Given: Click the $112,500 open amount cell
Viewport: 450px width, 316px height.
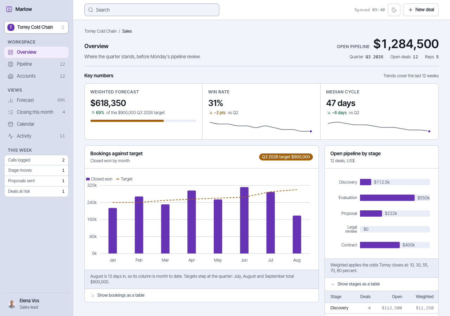Looking at the screenshot, I should click(392, 308).
